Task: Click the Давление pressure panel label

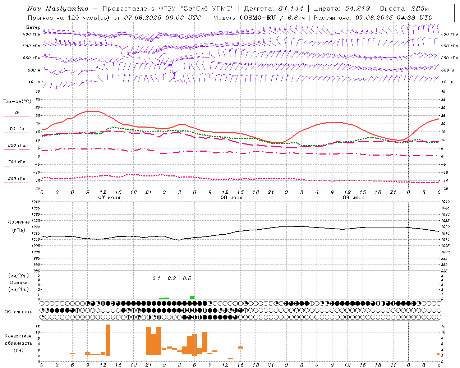Action: pos(19,222)
